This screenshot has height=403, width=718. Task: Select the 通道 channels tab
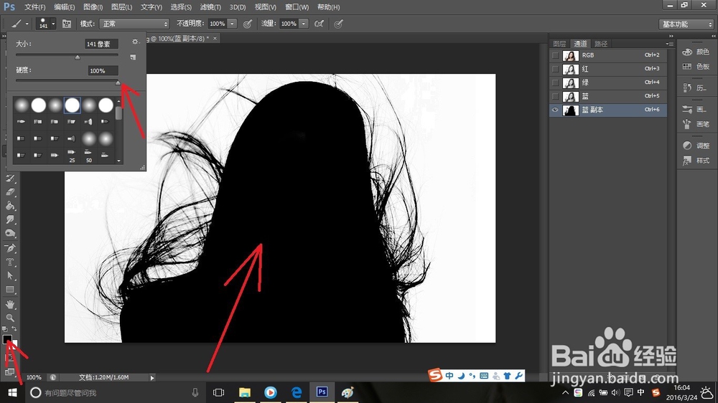coord(580,44)
